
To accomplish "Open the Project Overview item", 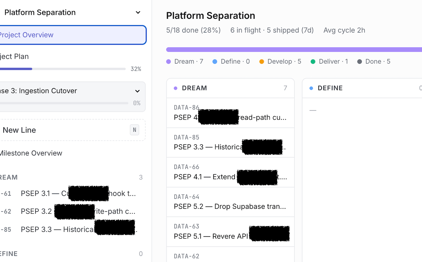I will 72,35.
